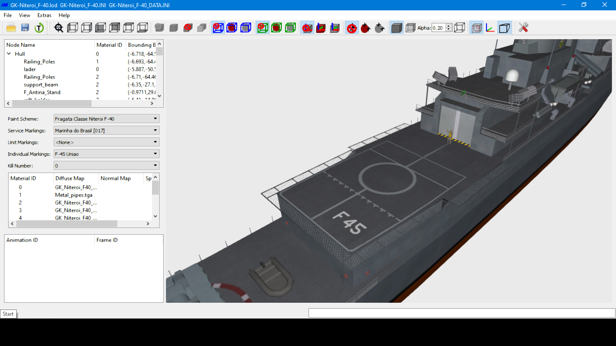Select the lader node
Image resolution: width=616 pixels, height=346 pixels.
tap(80, 69)
